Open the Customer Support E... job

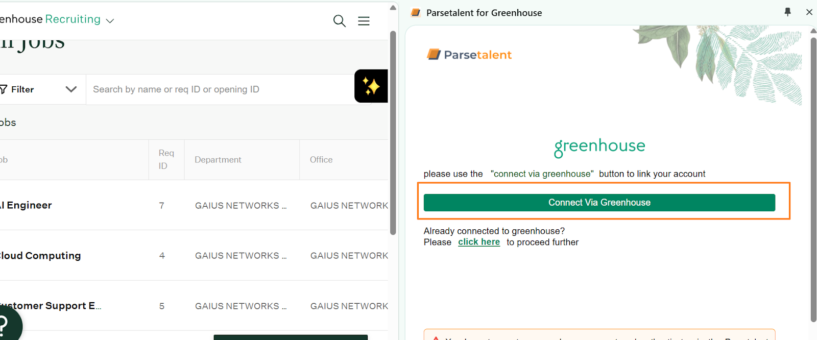pyautogui.click(x=51, y=306)
